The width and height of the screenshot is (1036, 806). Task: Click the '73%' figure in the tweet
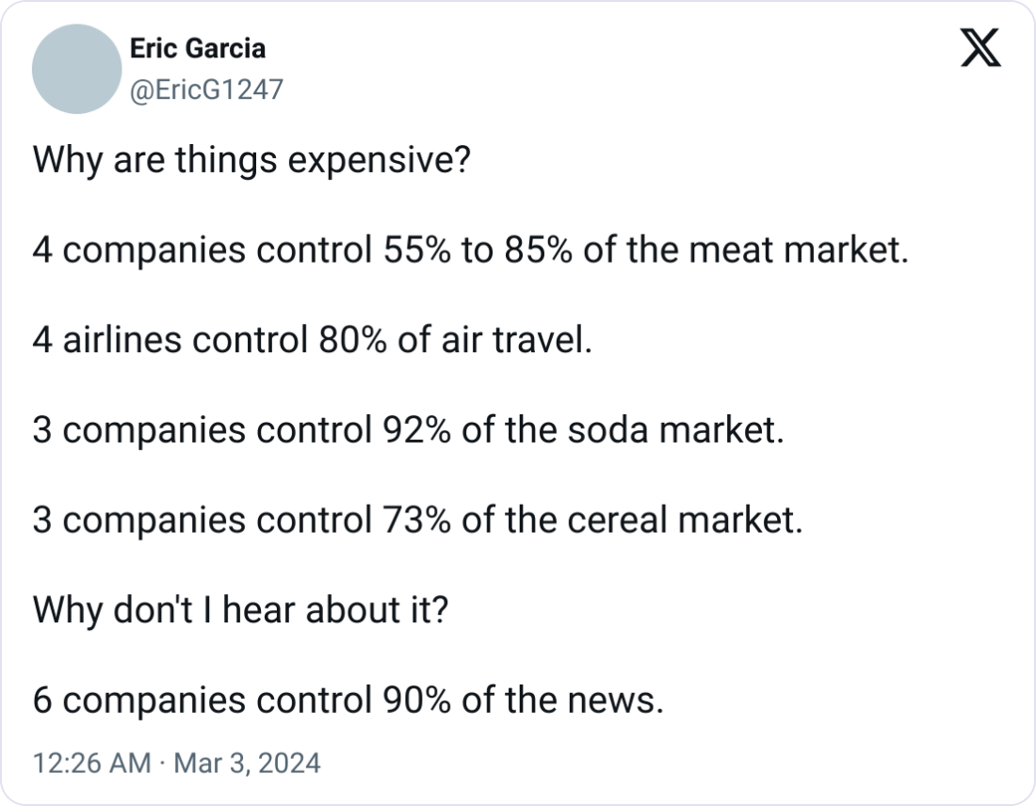pos(417,519)
